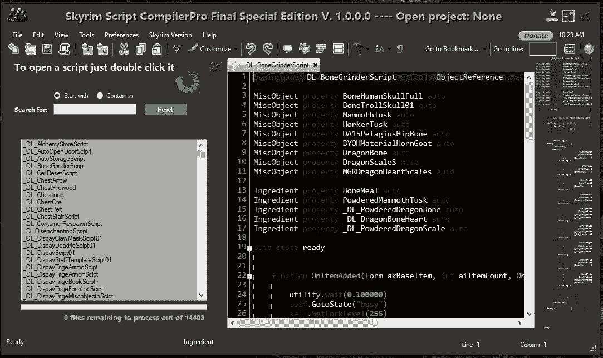Open the Tools menu
The height and width of the screenshot is (358, 603).
point(86,35)
